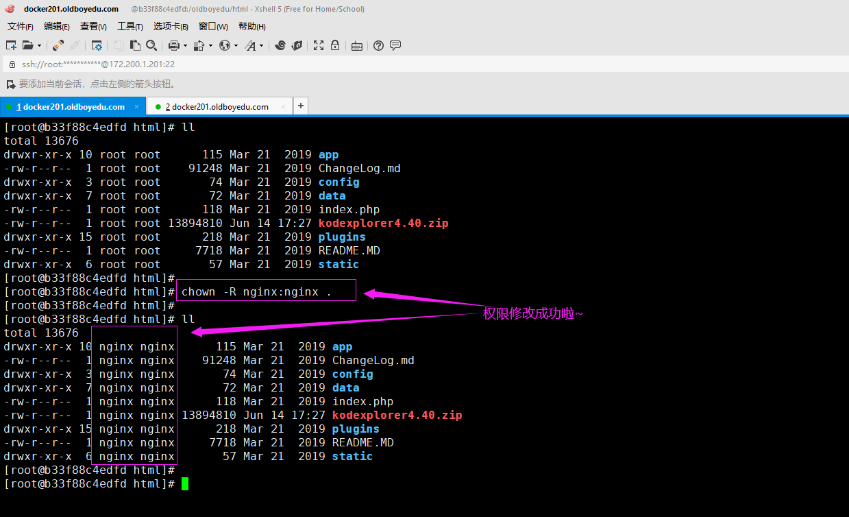Click the feedback speech bubble icon
849x517 pixels.
(395, 45)
